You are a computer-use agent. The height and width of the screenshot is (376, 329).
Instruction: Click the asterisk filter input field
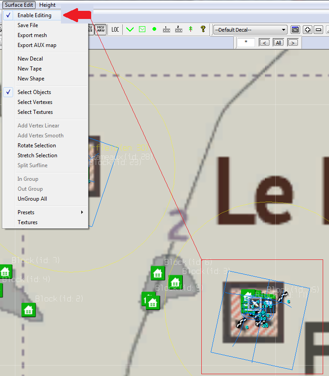[246, 42]
